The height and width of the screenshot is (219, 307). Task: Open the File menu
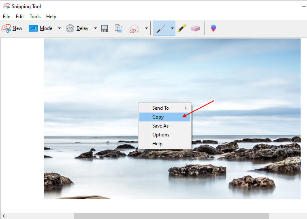(x=6, y=17)
